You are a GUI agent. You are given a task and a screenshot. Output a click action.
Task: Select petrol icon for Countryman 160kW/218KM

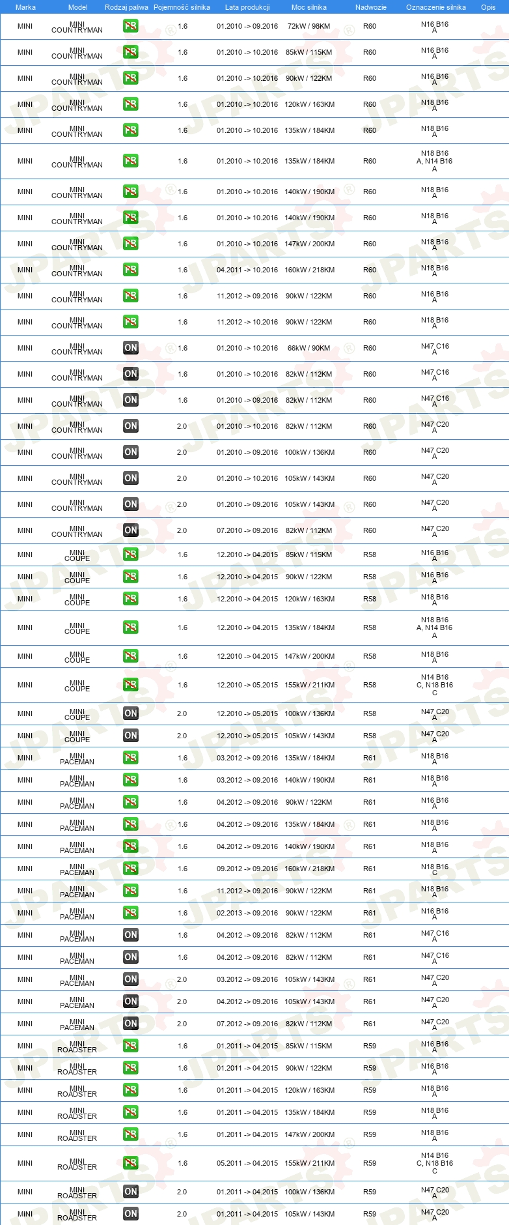[131, 270]
